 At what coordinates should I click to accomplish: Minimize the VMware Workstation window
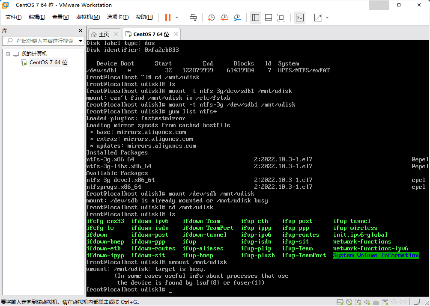click(x=379, y=5)
